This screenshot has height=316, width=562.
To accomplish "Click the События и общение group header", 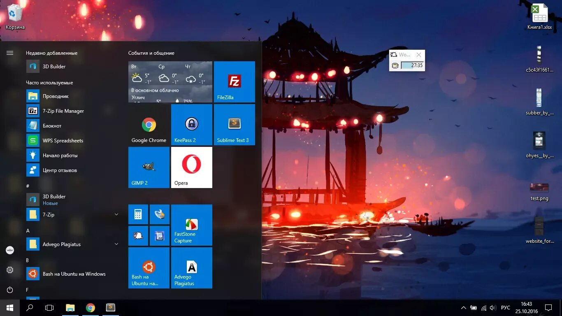I will [x=151, y=53].
